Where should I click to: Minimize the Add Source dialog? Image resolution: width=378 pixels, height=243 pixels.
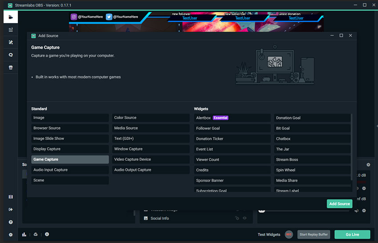(x=332, y=36)
